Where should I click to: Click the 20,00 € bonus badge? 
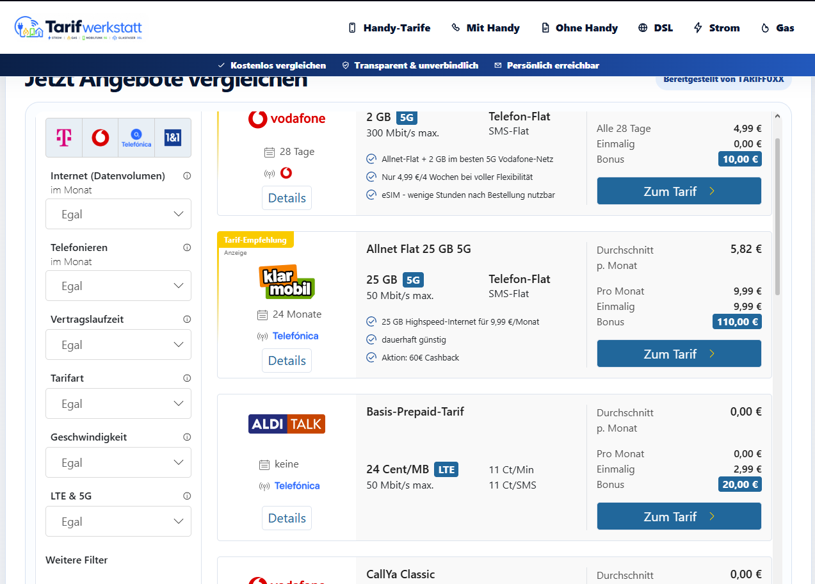739,484
